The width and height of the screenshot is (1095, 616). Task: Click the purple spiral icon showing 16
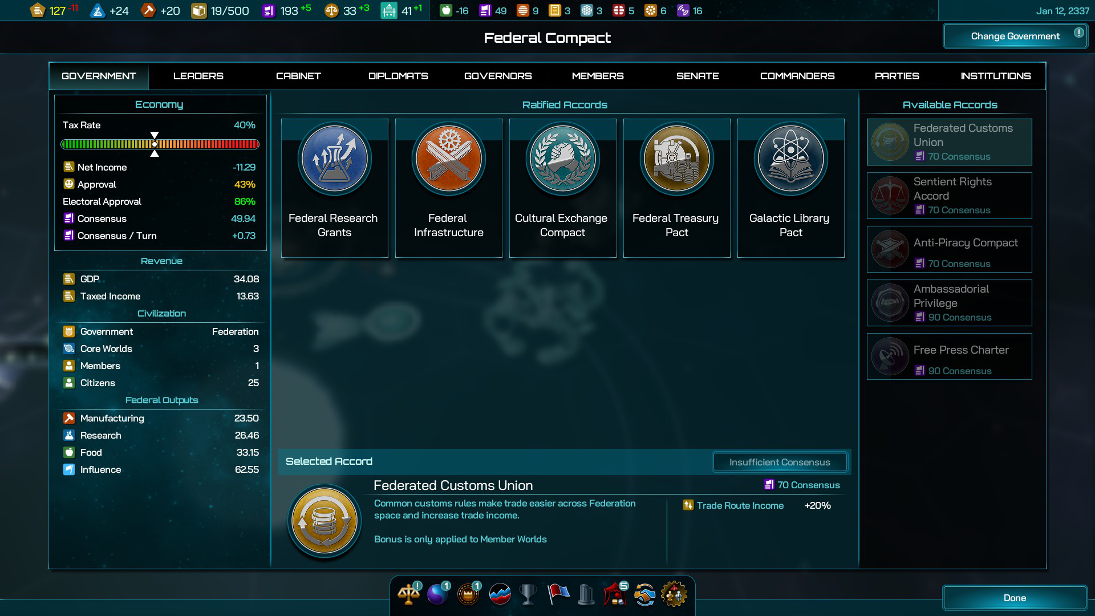click(x=683, y=10)
